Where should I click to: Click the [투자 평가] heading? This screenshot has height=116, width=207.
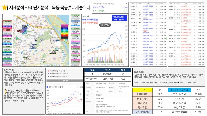pos(139,72)
